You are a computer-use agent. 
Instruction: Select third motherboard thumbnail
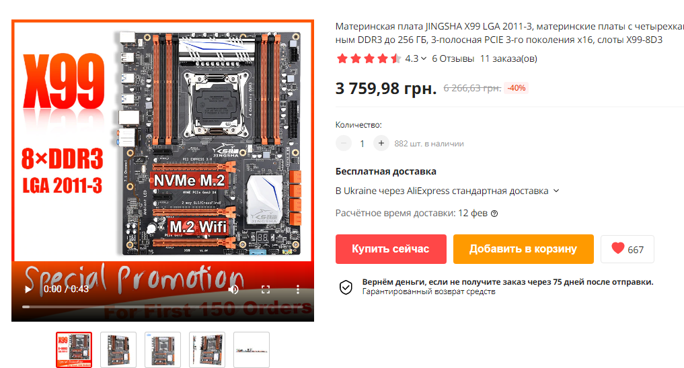(x=163, y=350)
